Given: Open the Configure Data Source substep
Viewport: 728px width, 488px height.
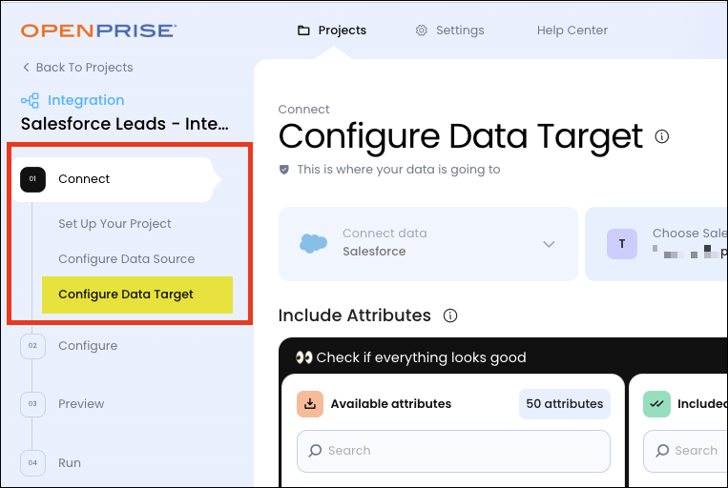Looking at the screenshot, I should tap(126, 259).
